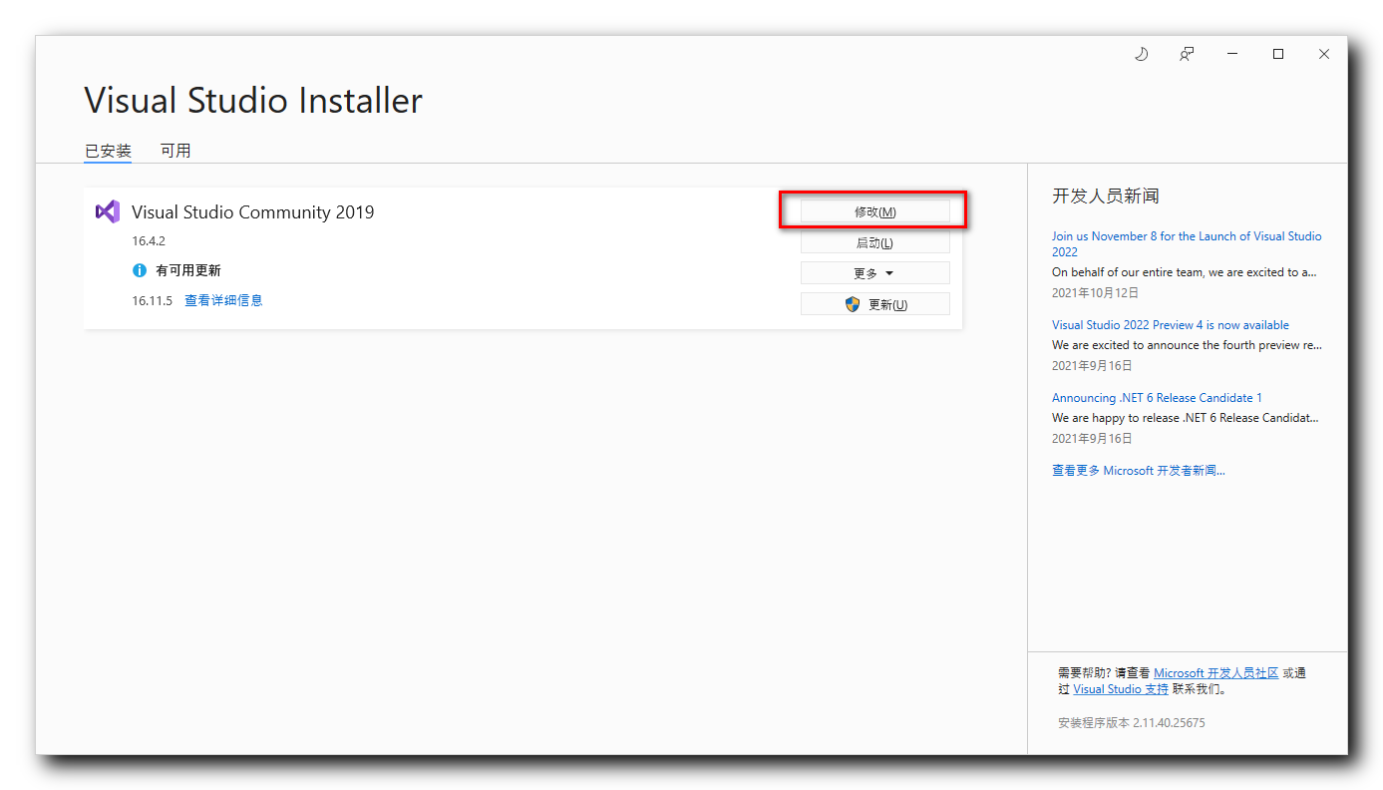Click the feedback person icon in title bar

click(1187, 54)
